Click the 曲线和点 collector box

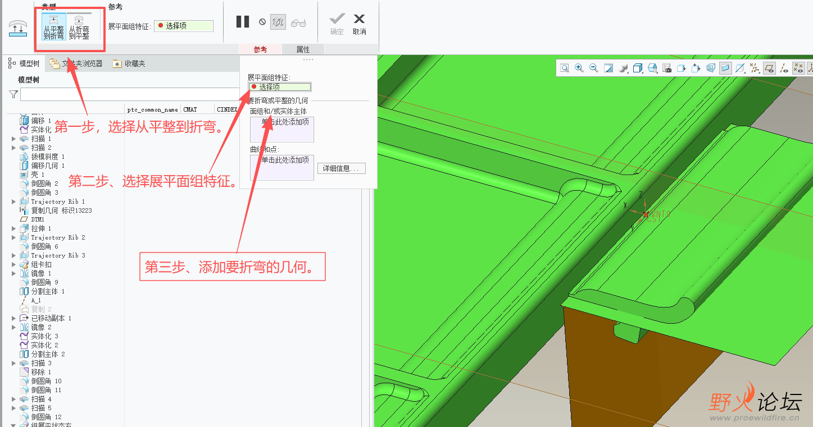tap(282, 168)
